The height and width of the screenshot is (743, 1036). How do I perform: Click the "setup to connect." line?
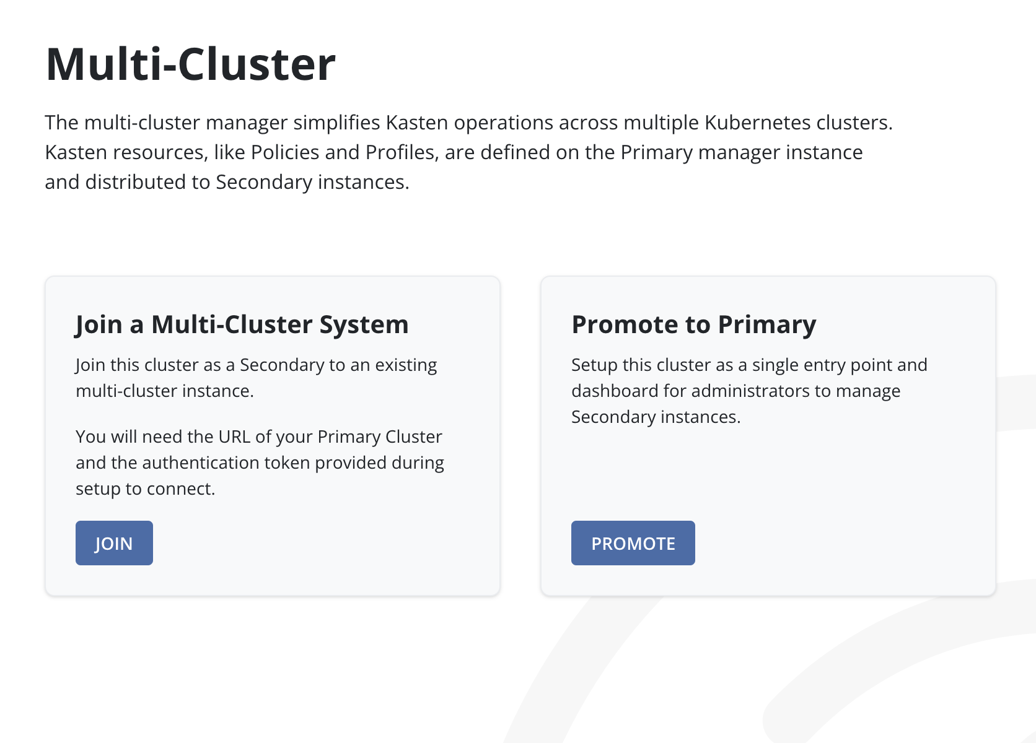tap(146, 489)
